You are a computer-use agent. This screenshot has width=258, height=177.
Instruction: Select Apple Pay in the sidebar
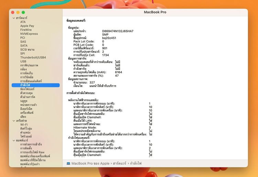tap(27, 26)
